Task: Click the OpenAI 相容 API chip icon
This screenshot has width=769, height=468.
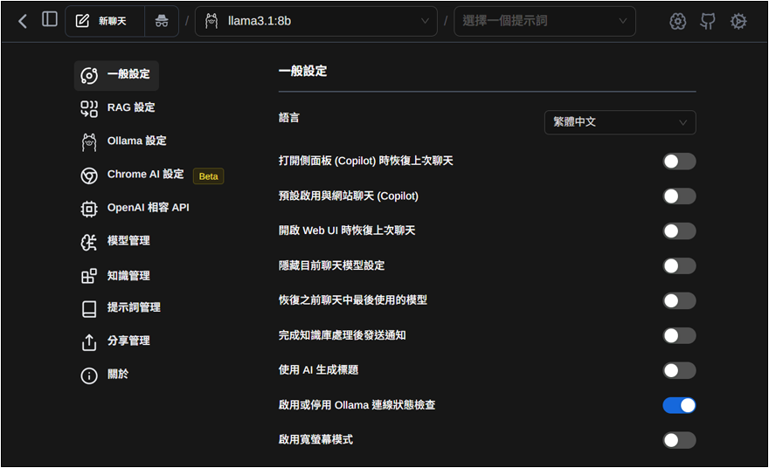Action: click(89, 209)
